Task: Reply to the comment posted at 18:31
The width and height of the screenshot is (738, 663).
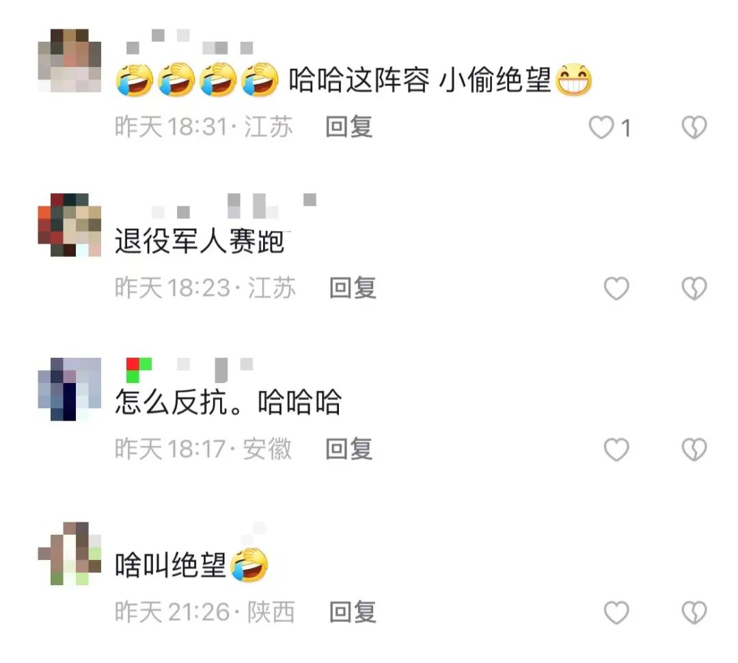Action: [349, 127]
